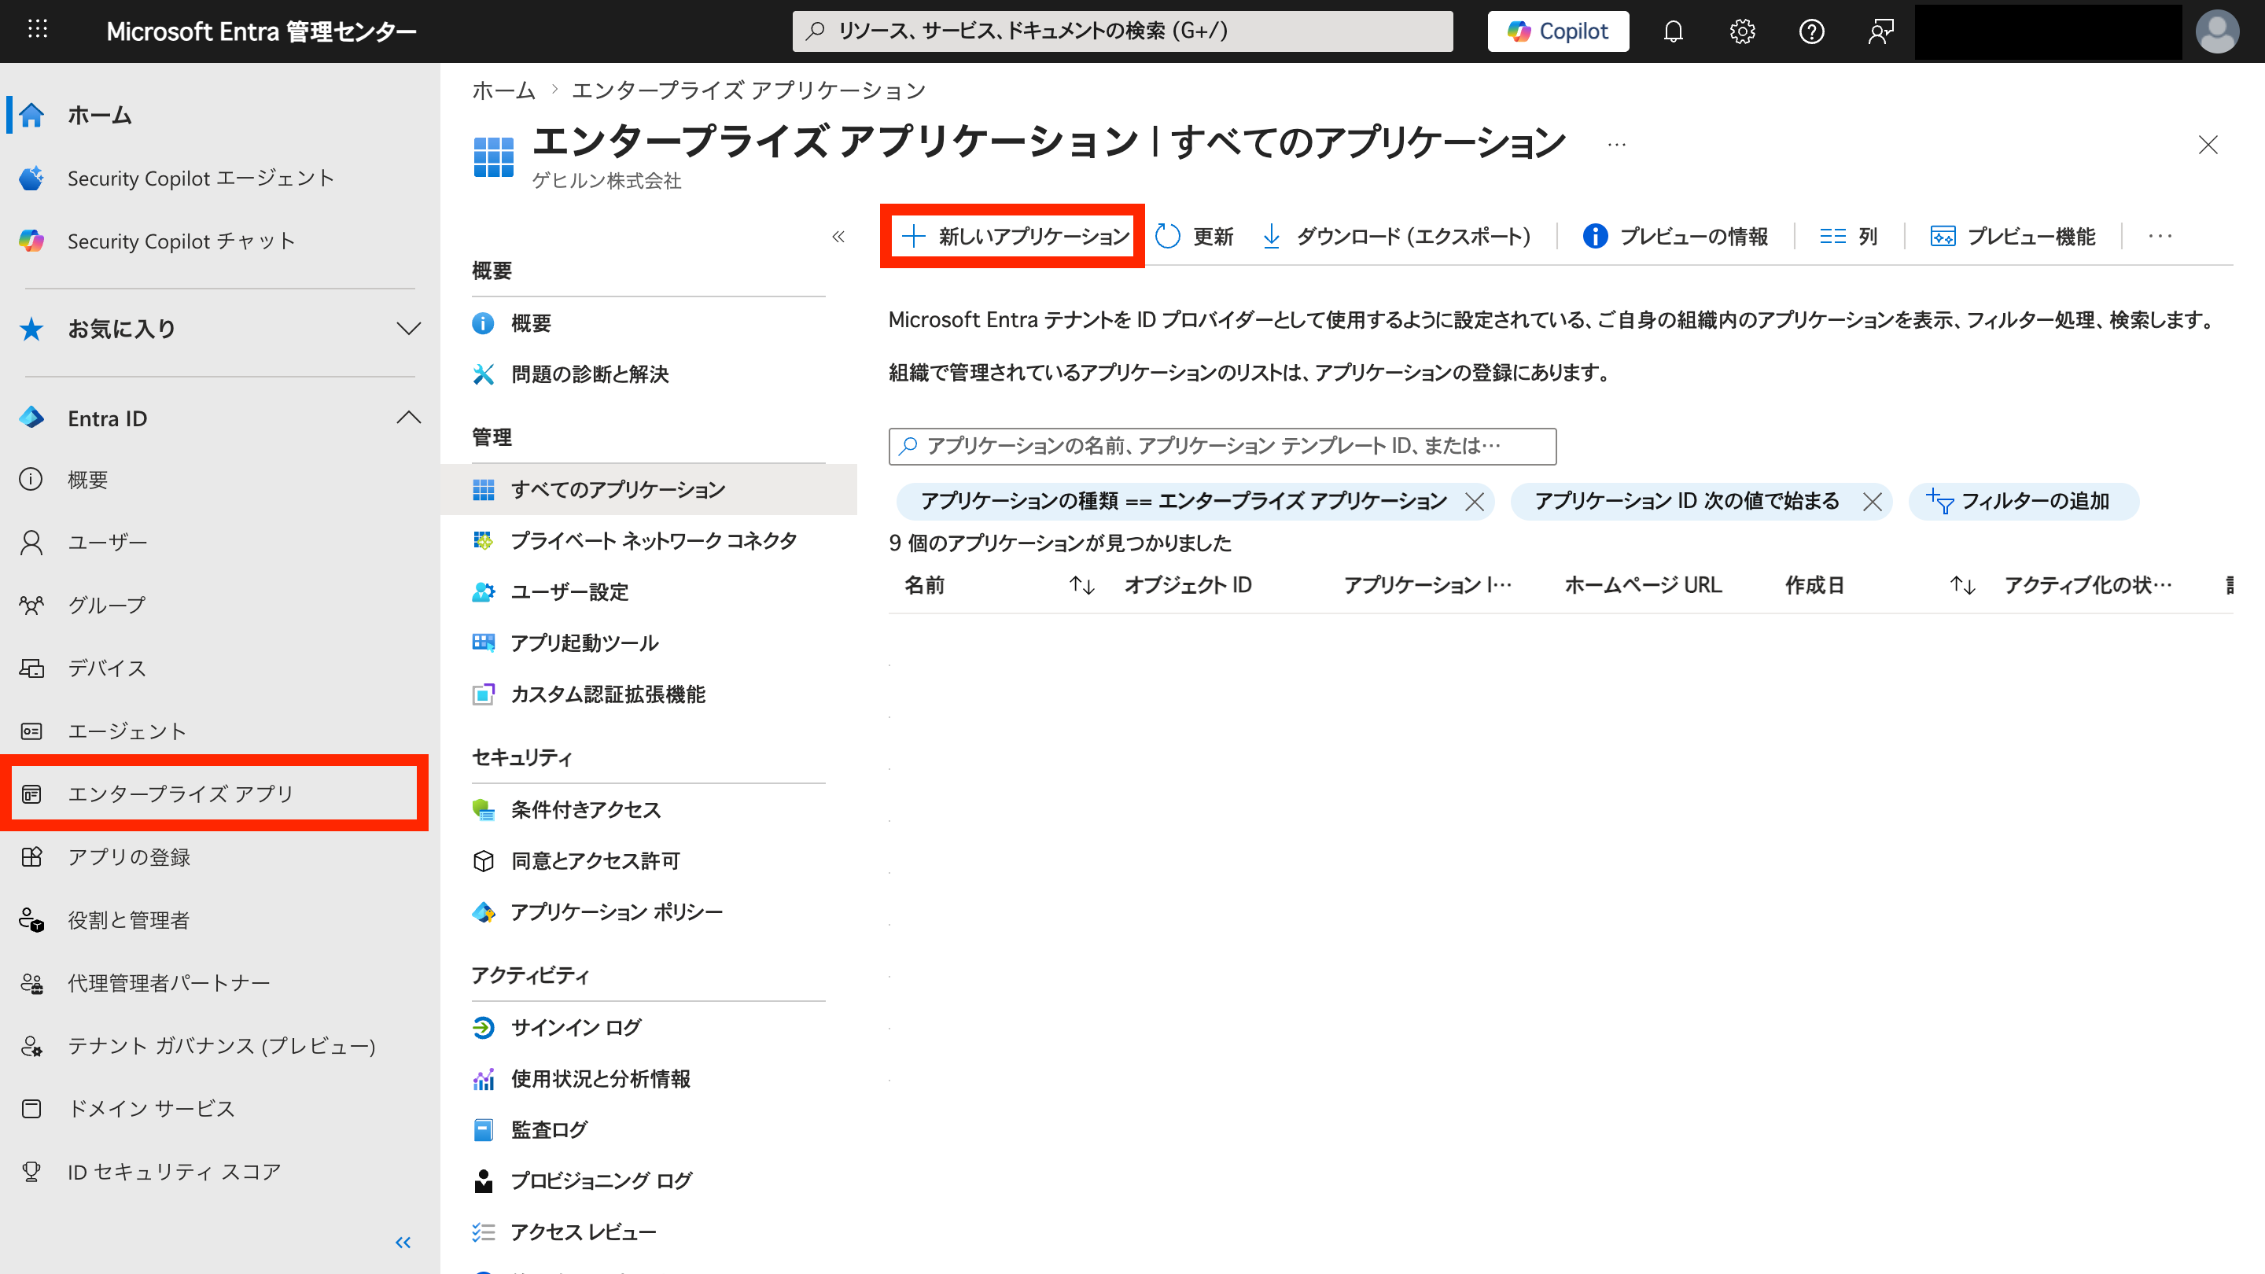Collapse the resource menu pane chevron
The width and height of the screenshot is (2265, 1274).
(838, 237)
